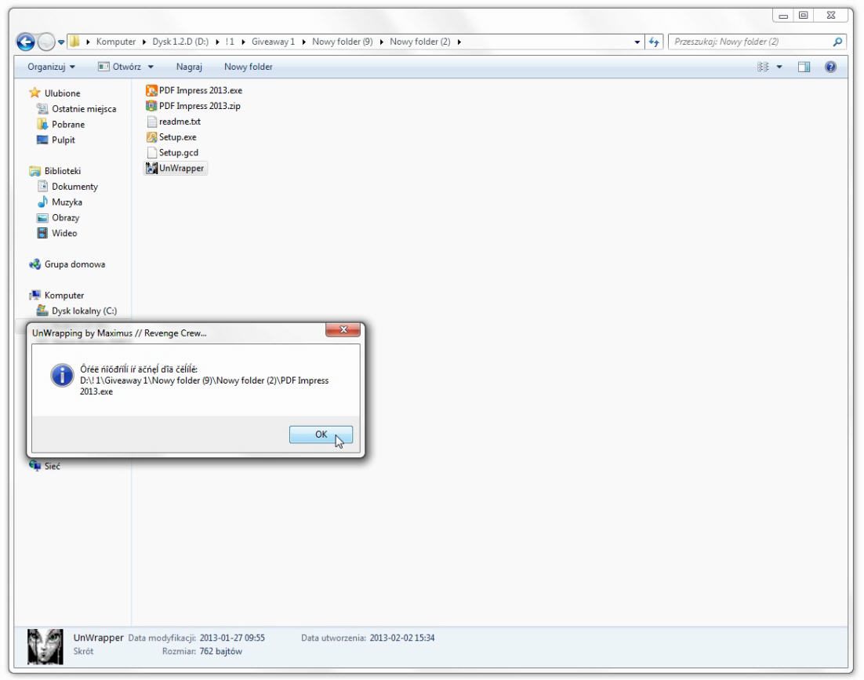Click the Refresh button beside address bar
The width and height of the screenshot is (864, 680).
click(x=654, y=42)
